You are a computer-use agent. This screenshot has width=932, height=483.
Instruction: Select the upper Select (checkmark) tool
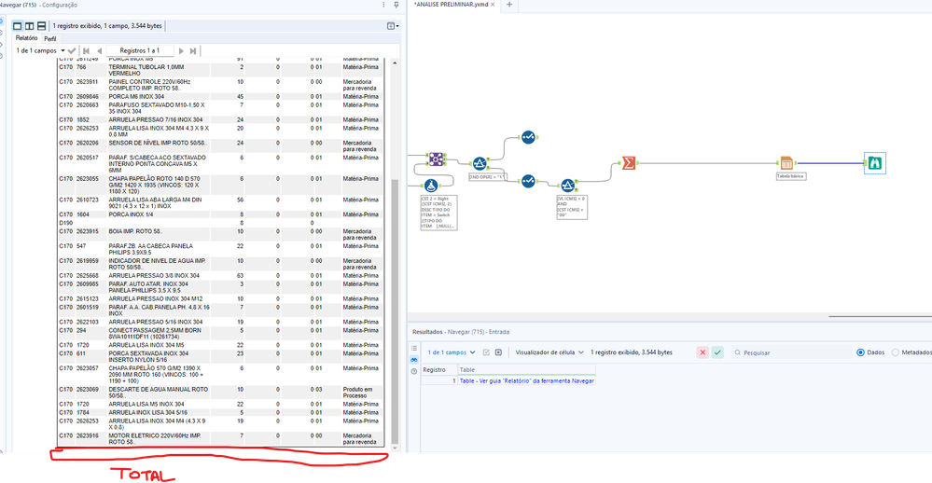click(528, 138)
